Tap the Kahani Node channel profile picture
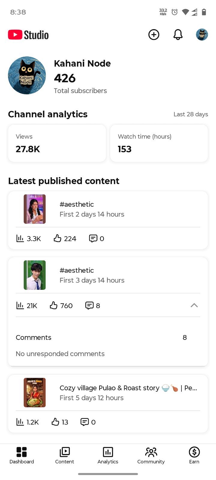The width and height of the screenshot is (216, 480). pyautogui.click(x=27, y=75)
